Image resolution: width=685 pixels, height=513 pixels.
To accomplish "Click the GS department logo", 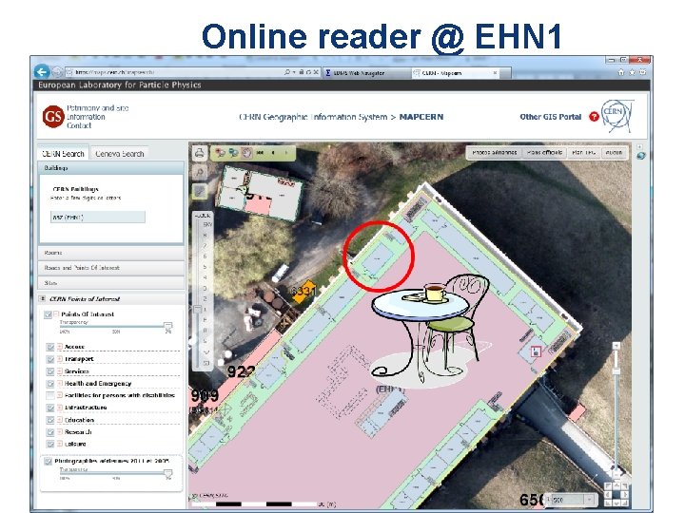I will pyautogui.click(x=53, y=117).
